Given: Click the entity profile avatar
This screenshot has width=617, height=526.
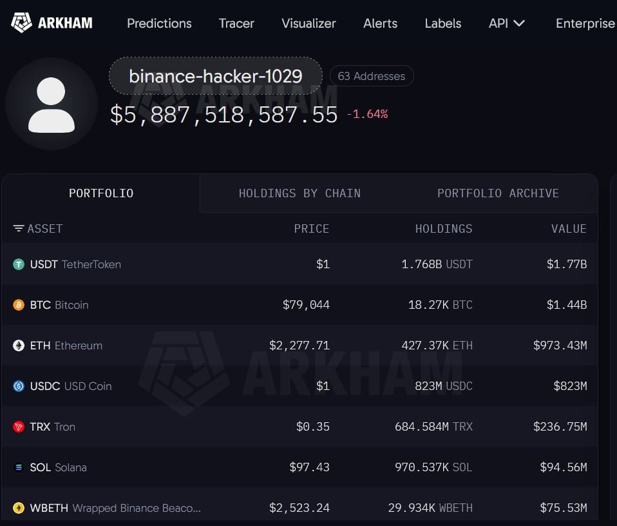Looking at the screenshot, I should pos(52,104).
